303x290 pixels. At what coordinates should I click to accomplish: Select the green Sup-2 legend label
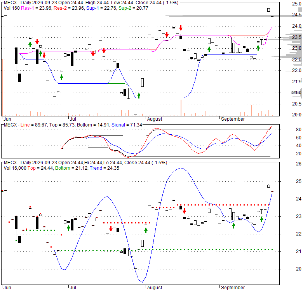tap(125, 8)
